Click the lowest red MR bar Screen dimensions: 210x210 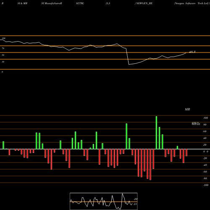[150, 165]
